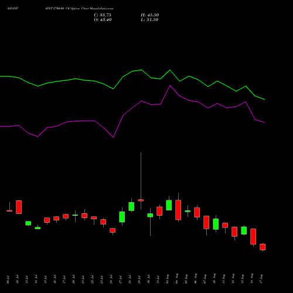Select the last red candle on the right
Viewport: 293px width, 293px height.
(x=263, y=247)
